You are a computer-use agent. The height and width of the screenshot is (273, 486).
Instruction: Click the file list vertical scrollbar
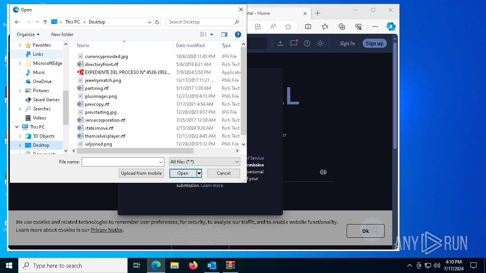coord(244,91)
